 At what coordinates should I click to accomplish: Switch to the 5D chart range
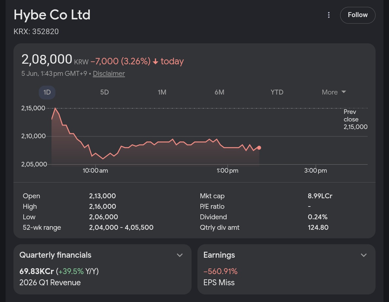(x=104, y=92)
